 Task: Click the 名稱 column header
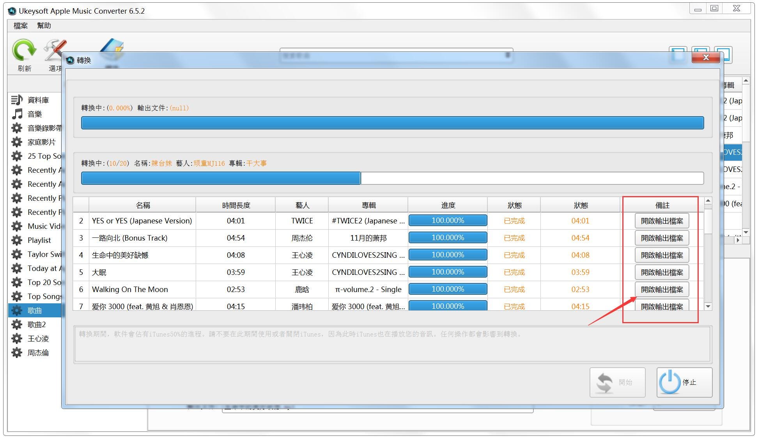point(143,205)
